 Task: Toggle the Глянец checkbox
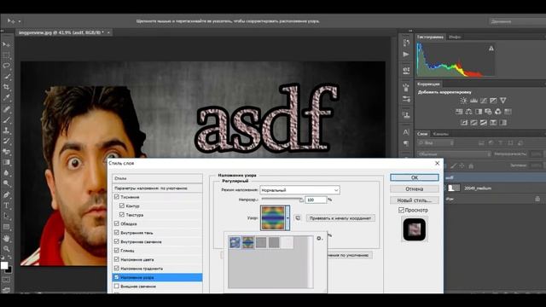(x=117, y=250)
